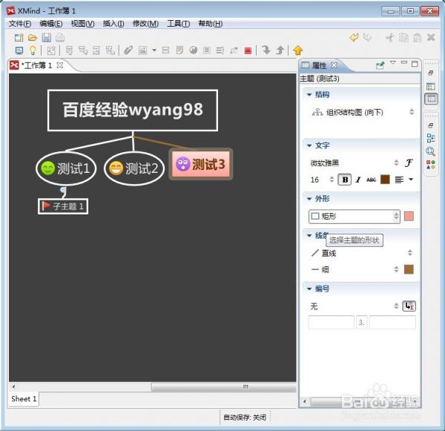The height and width of the screenshot is (431, 445).
Task: Open the numbering dropdown 无
Action: click(355, 306)
